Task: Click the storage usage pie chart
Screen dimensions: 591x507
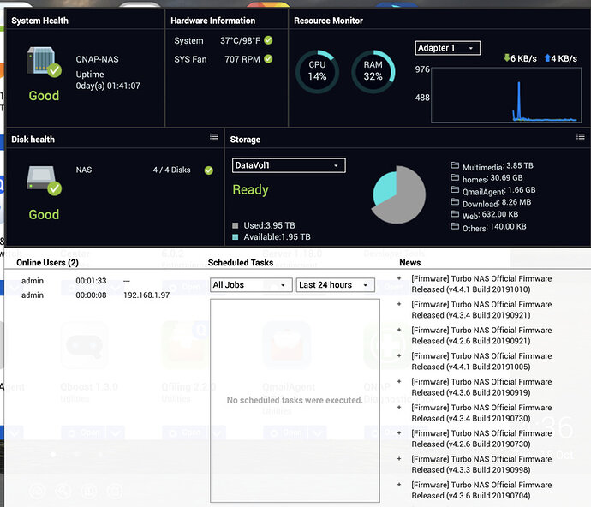Action: [x=398, y=195]
